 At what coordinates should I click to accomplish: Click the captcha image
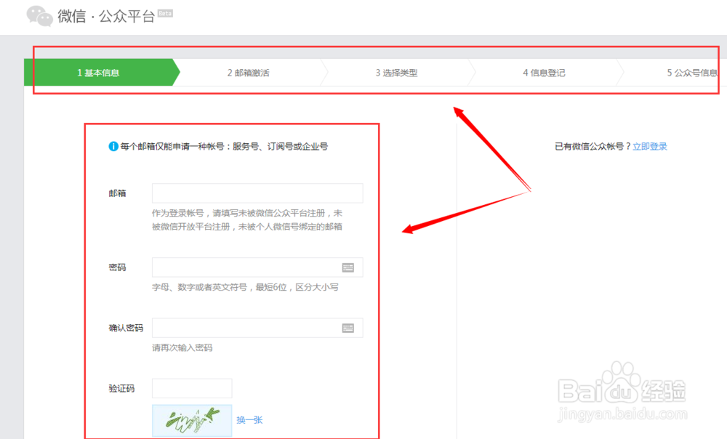[x=192, y=420]
